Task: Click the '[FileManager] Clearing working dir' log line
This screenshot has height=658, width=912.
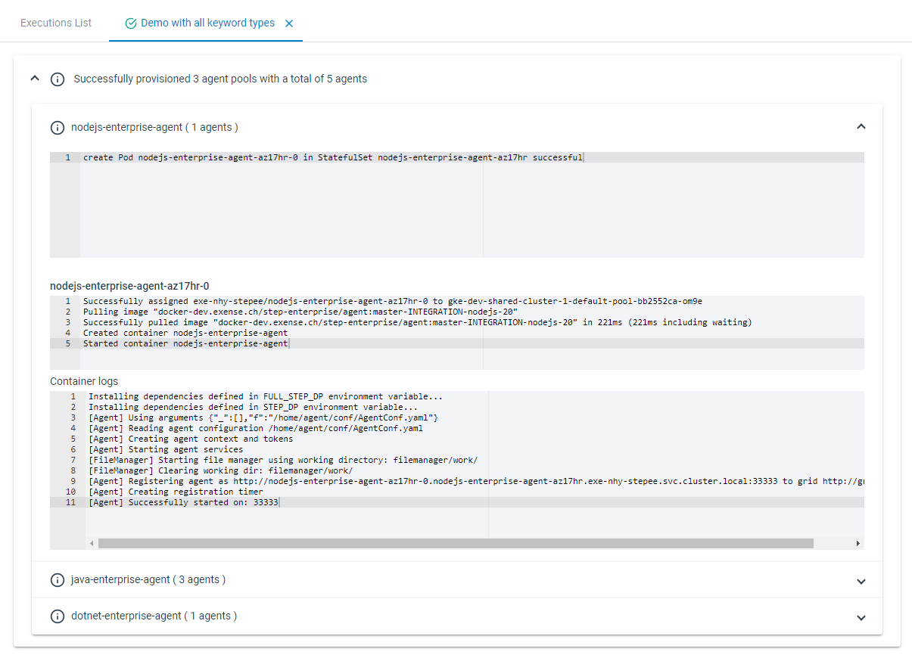Action: click(x=220, y=470)
